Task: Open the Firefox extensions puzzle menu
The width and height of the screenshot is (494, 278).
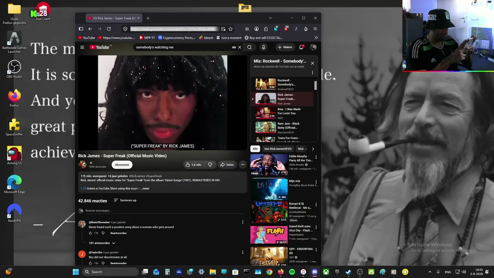Action: [266, 29]
